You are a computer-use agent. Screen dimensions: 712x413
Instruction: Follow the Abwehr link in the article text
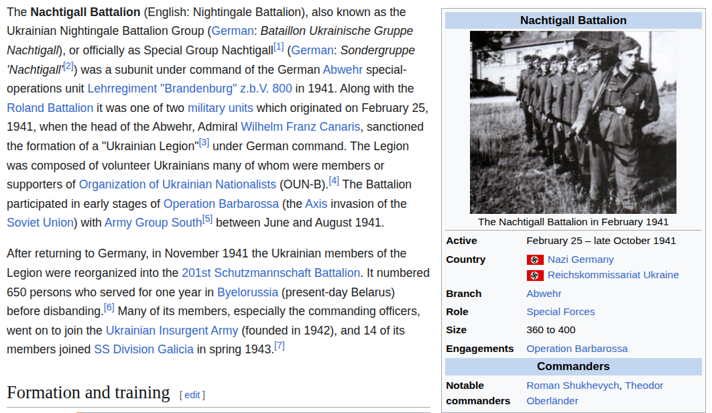coord(343,70)
